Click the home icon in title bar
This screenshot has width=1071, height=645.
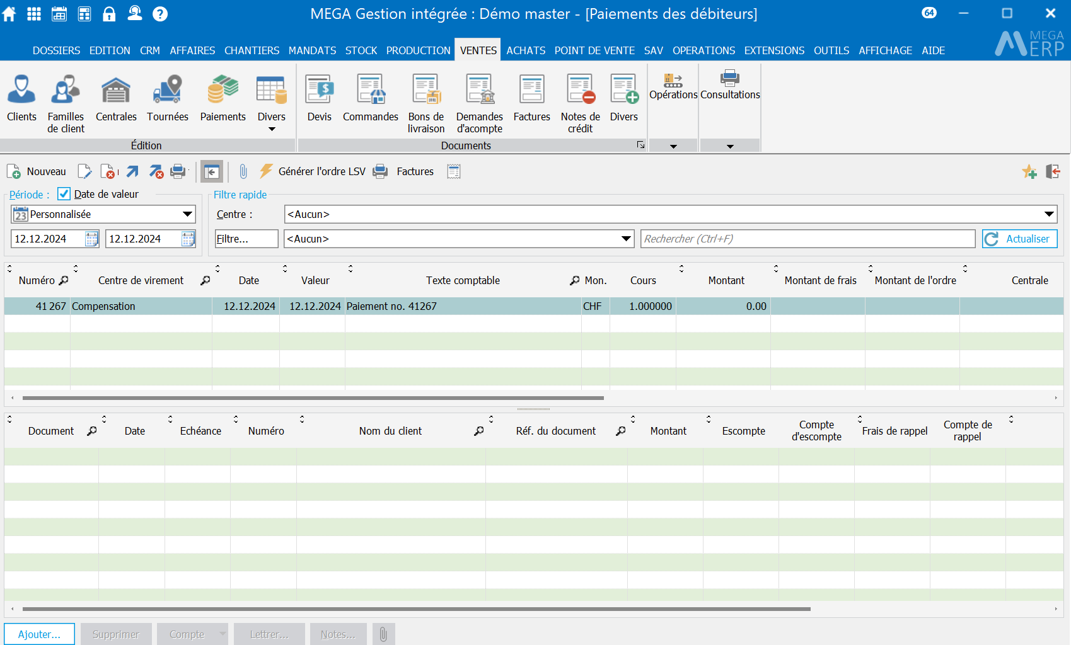[x=9, y=14]
